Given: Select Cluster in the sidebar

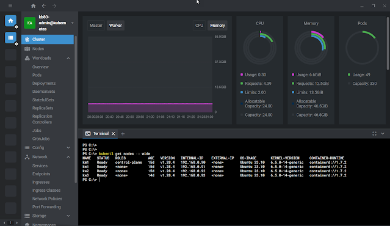Looking at the screenshot, I should point(48,39).
